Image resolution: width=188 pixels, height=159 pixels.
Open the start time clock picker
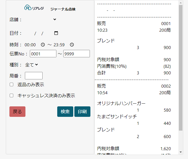(43, 45)
